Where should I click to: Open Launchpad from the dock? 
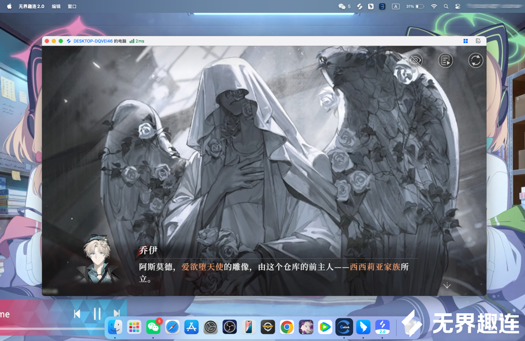pos(134,327)
